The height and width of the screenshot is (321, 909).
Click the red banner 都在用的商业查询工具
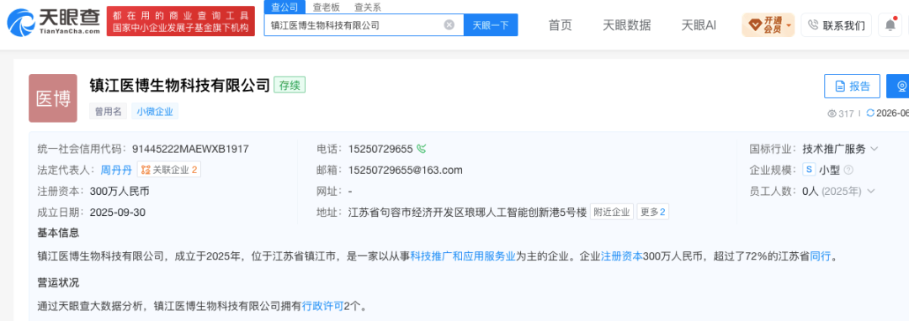tap(181, 21)
